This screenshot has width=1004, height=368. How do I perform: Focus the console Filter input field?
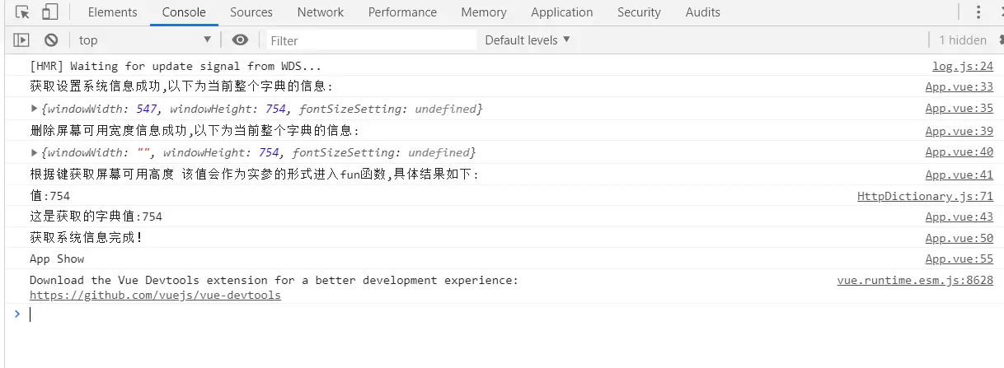click(372, 40)
